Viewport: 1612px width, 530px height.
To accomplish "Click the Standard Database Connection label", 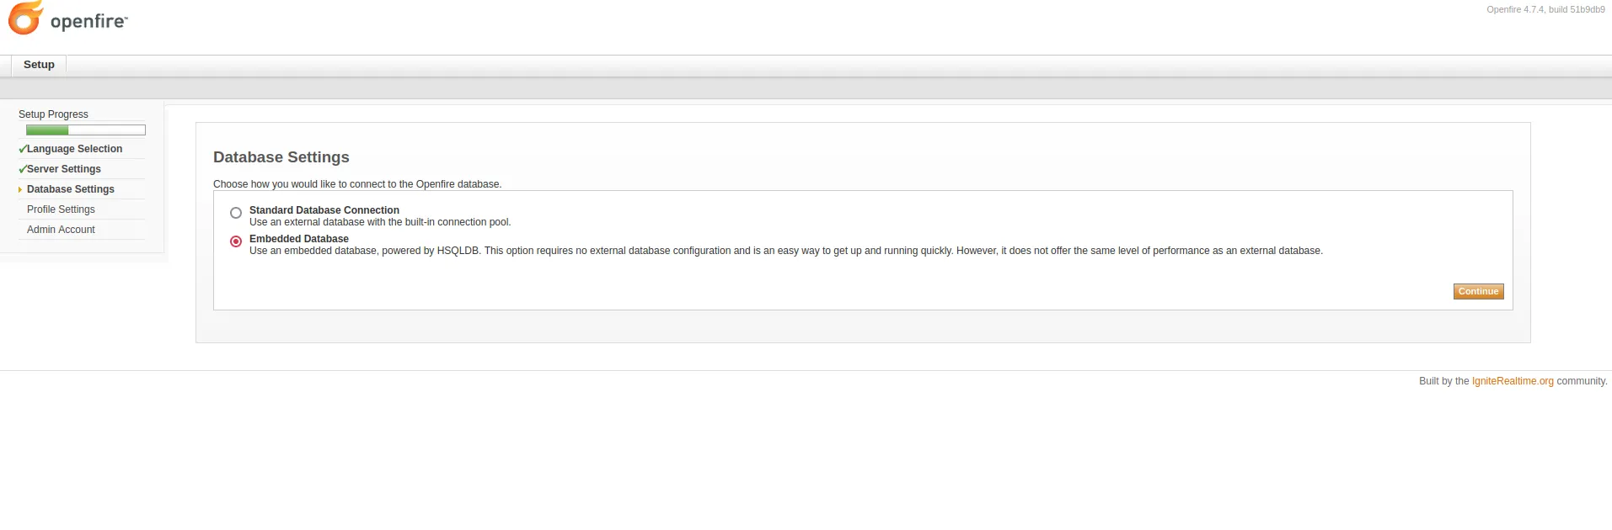I will pyautogui.click(x=324, y=210).
